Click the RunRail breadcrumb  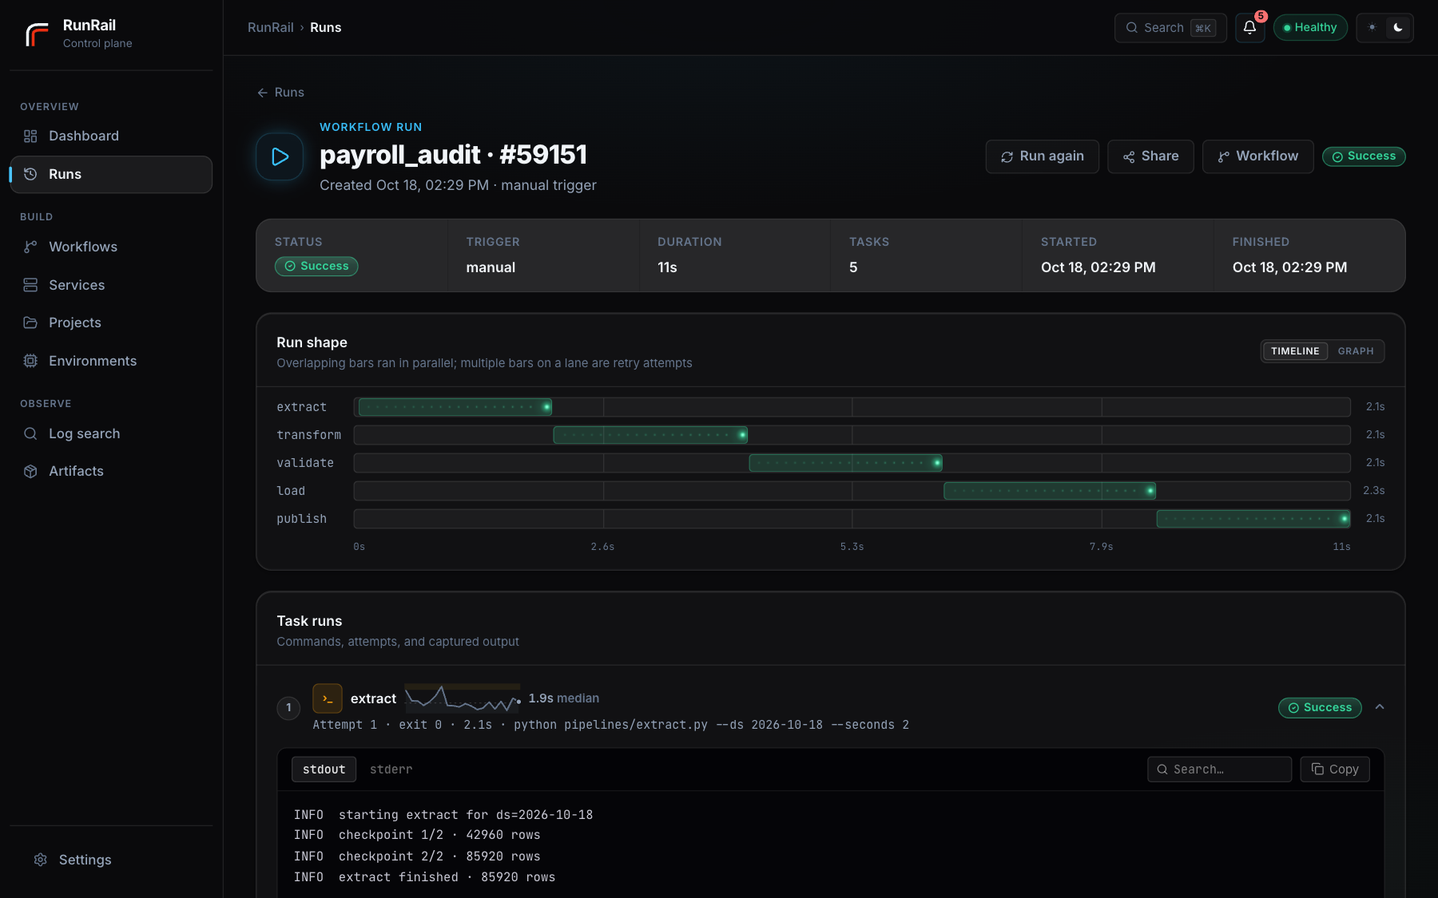coord(271,28)
